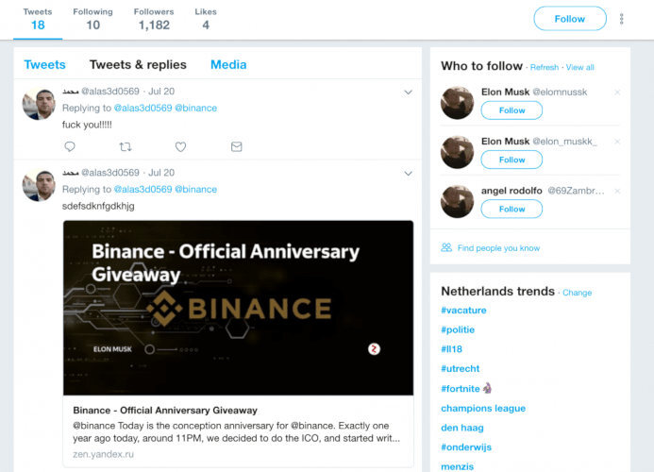Click the retweet icon under the first tweet
This screenshot has width=654, height=472.
(126, 146)
